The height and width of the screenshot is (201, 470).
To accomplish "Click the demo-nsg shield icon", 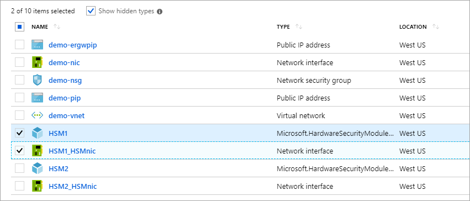I will coord(37,80).
